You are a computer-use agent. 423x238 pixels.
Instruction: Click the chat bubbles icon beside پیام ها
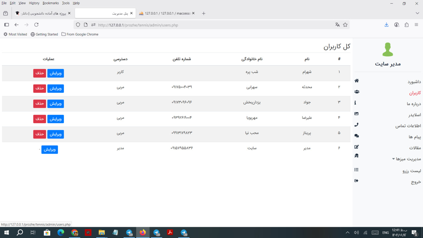(x=356, y=136)
